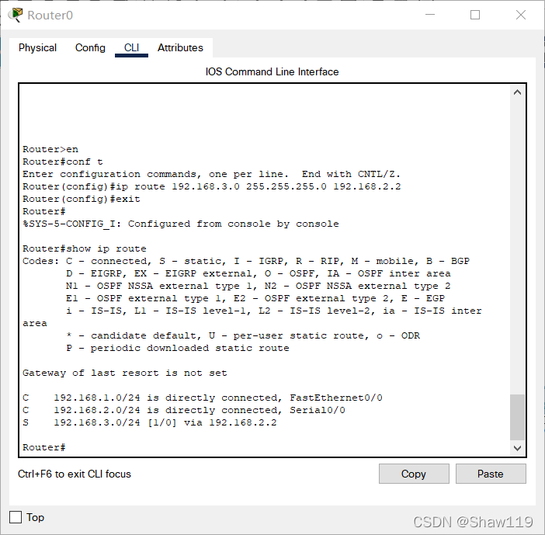
Task: Click the Router0 Packet Tracer title icon
Action: pyautogui.click(x=16, y=15)
